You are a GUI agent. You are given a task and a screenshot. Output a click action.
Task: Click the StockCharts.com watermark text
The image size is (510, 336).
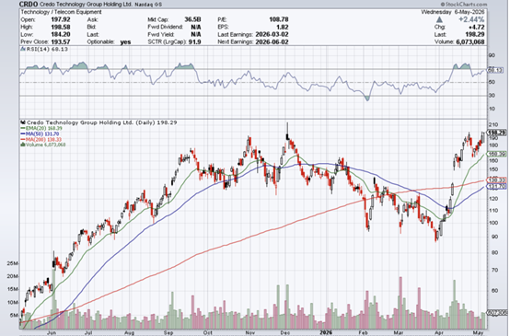pyautogui.click(x=464, y=5)
